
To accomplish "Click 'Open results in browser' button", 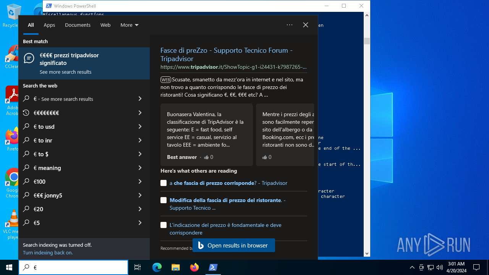I will coord(234,246).
